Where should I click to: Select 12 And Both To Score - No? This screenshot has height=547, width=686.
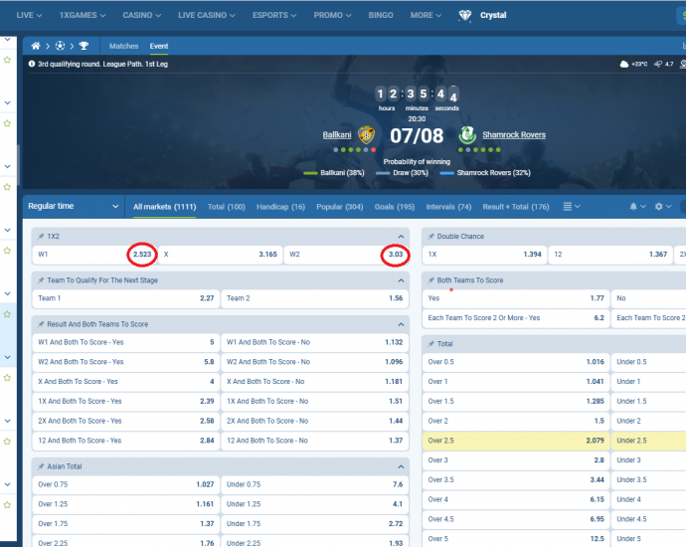[x=314, y=441]
